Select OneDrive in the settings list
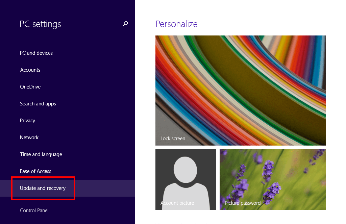Viewport: 346px width, 224px height. 30,87
